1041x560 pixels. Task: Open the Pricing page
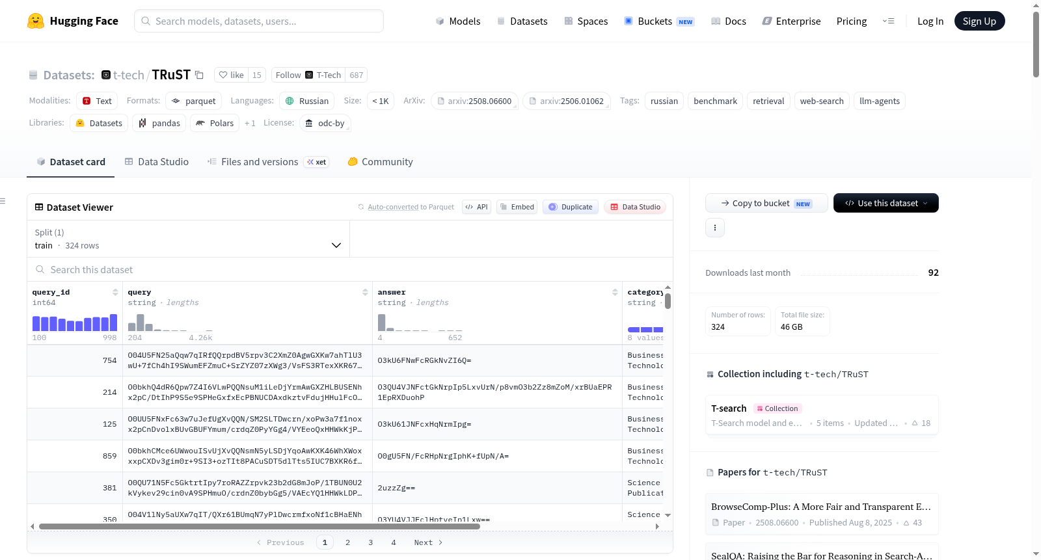852,21
